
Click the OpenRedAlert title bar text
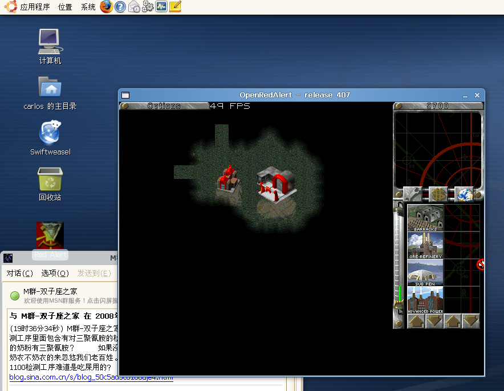[x=295, y=95]
